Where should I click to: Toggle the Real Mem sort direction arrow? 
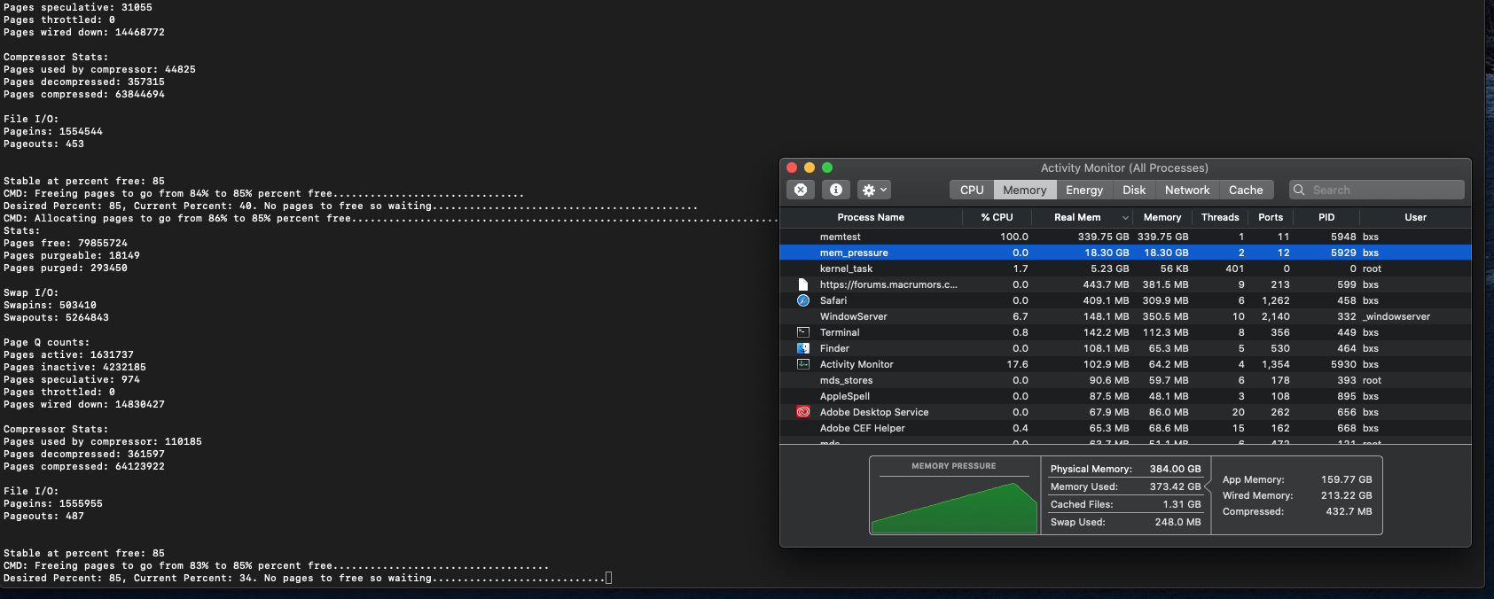pos(1125,217)
